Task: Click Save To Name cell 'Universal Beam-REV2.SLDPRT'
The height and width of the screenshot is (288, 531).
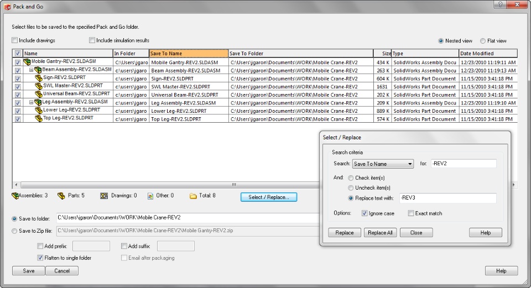Action: 189,95
